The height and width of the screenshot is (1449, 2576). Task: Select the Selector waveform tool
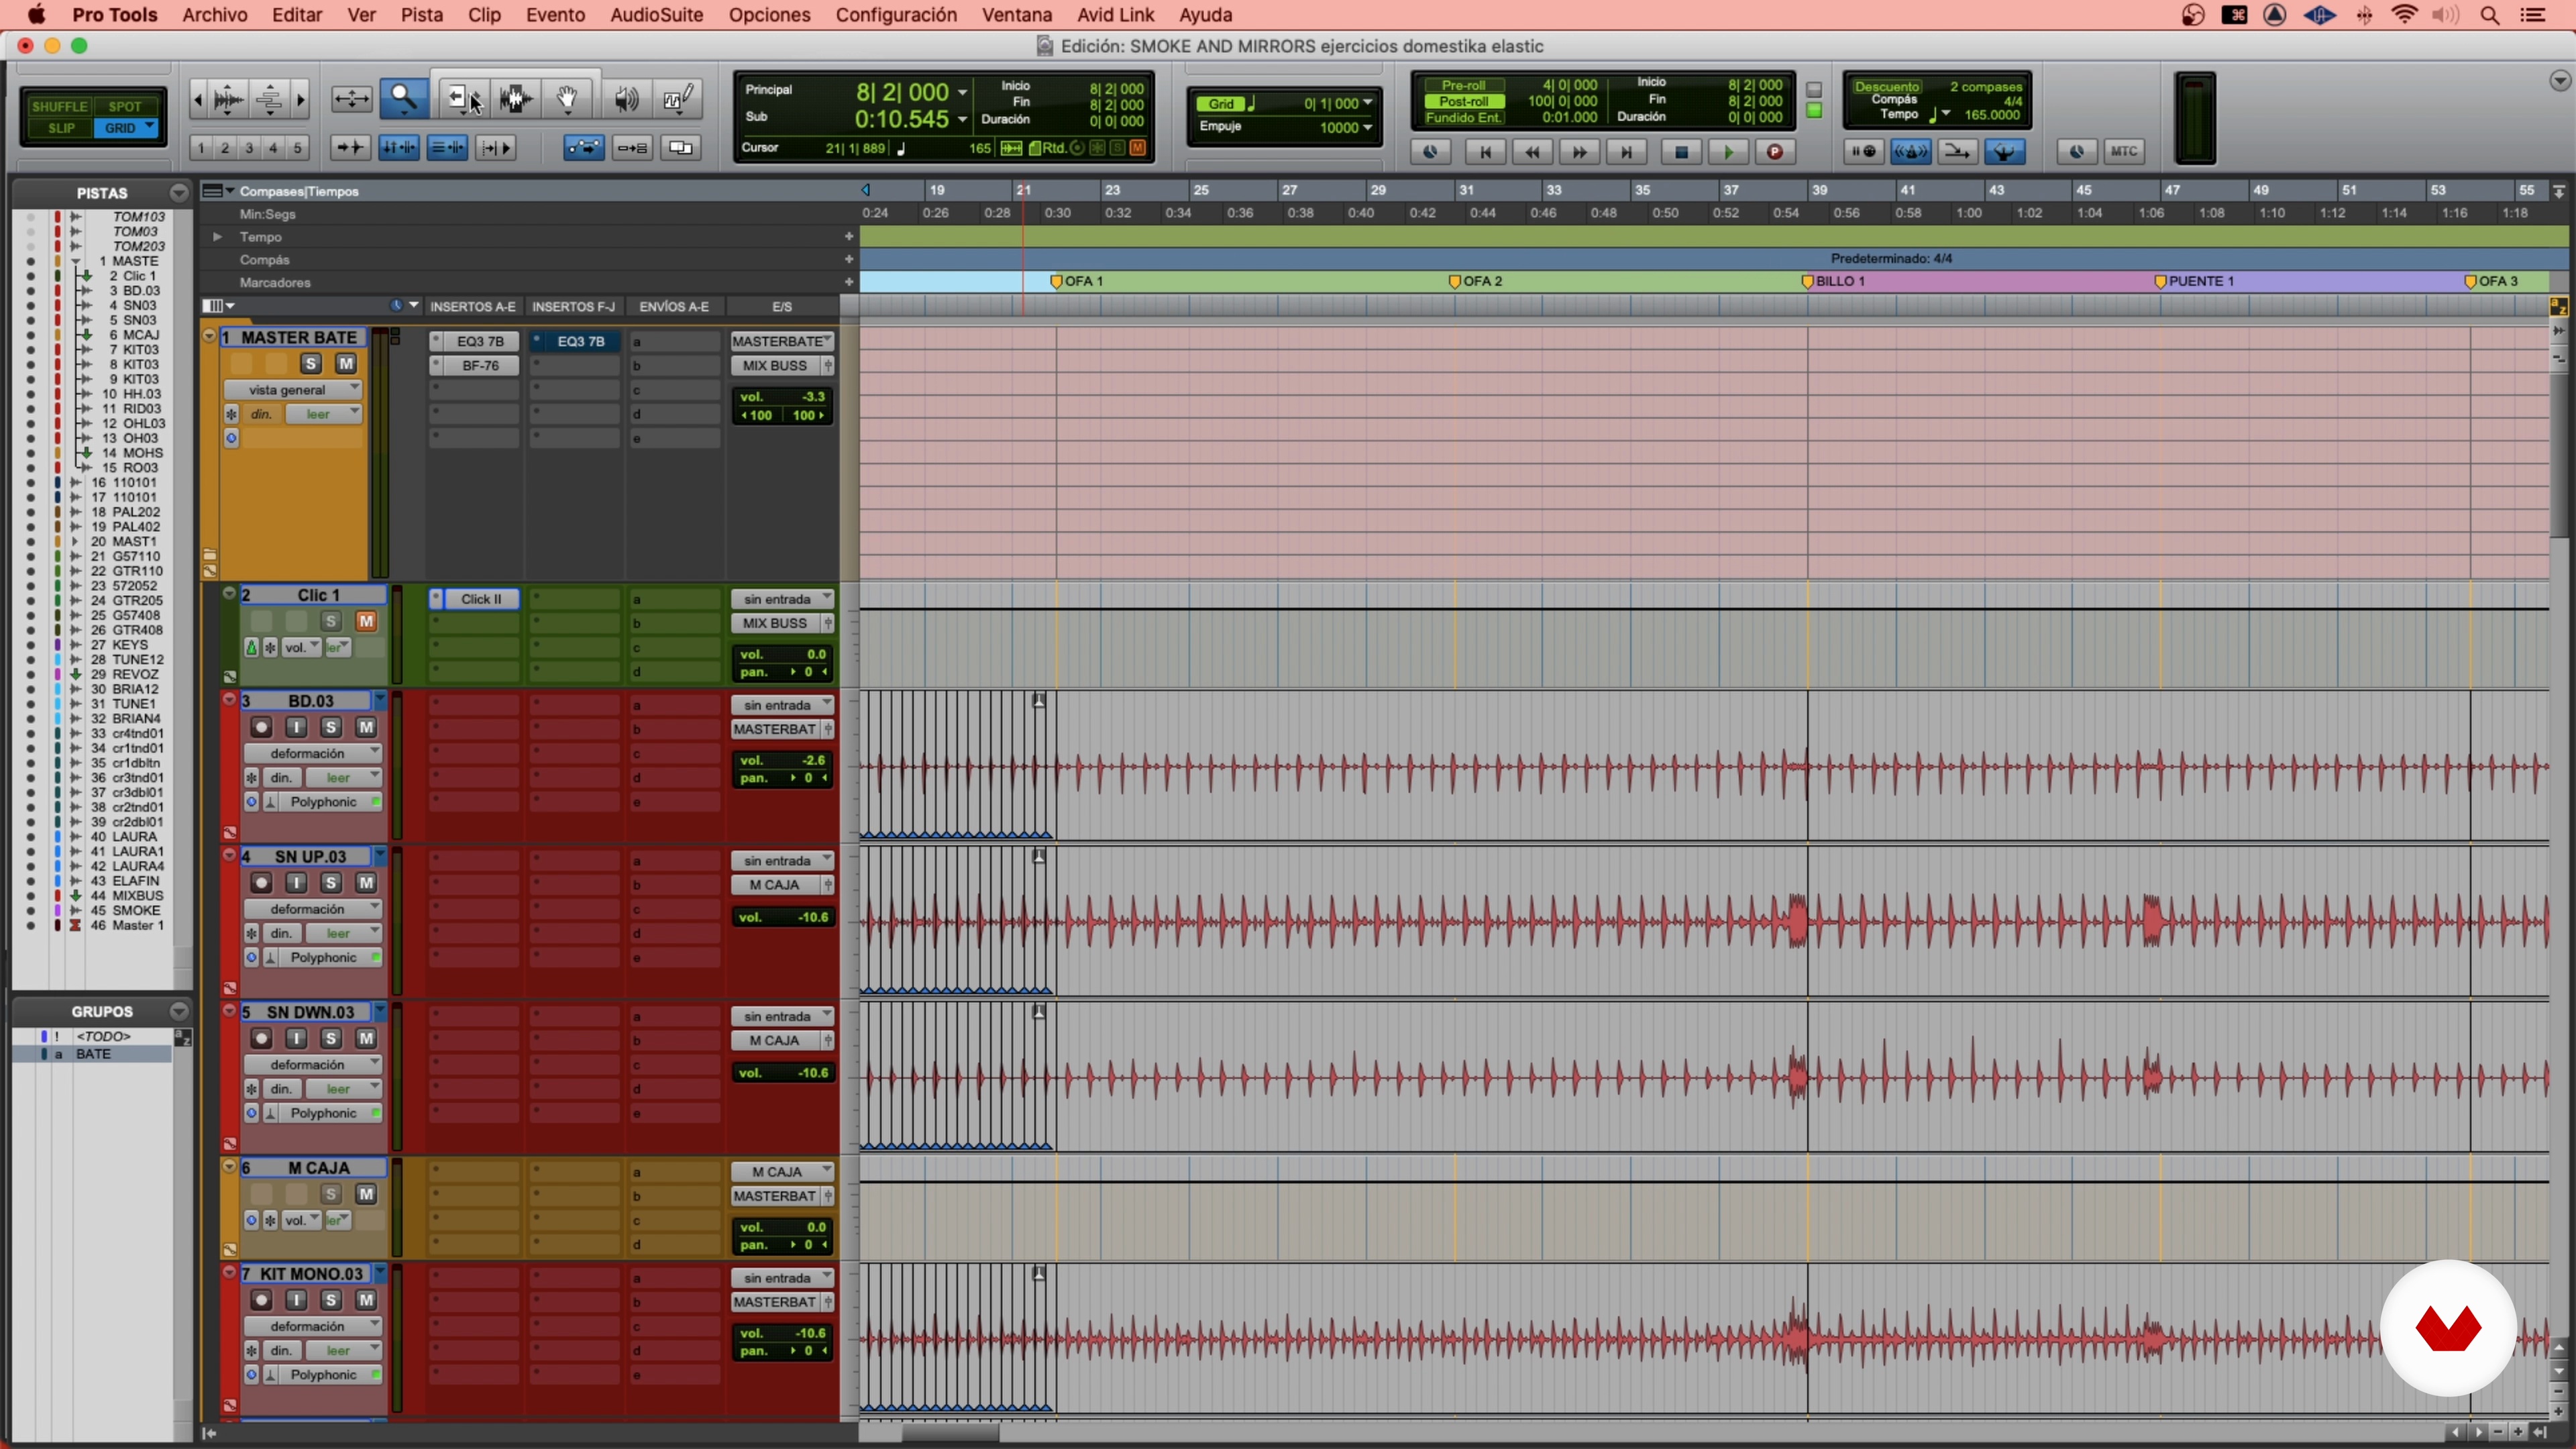(x=516, y=98)
